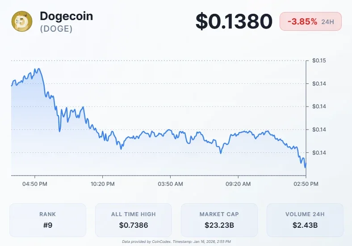
Task: Click the $23.23B market cap value
Action: [219, 225]
